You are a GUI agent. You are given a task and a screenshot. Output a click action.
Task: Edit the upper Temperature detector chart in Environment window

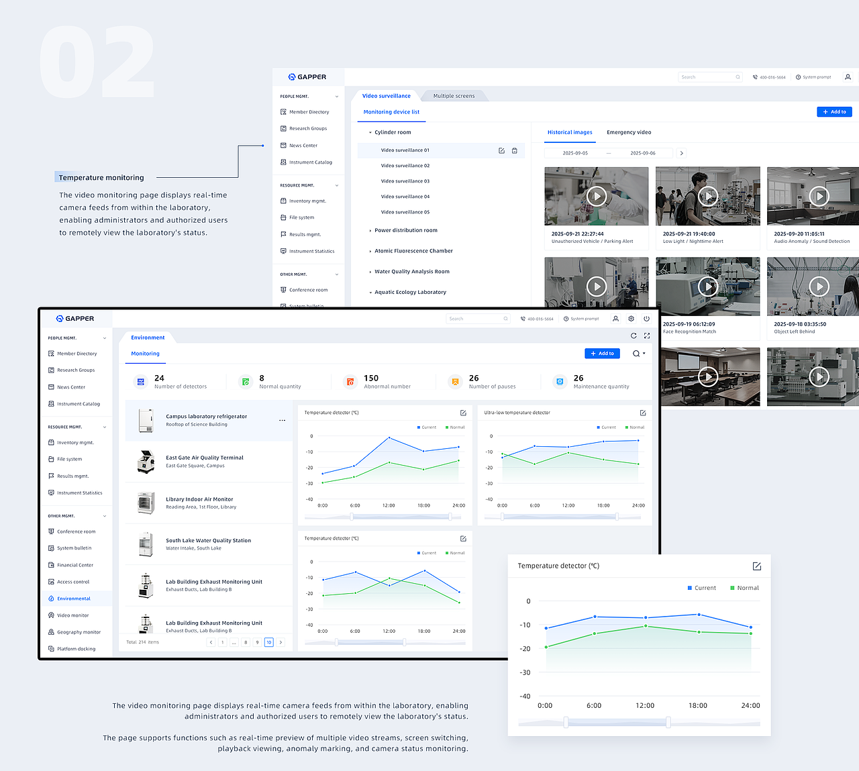[463, 413]
